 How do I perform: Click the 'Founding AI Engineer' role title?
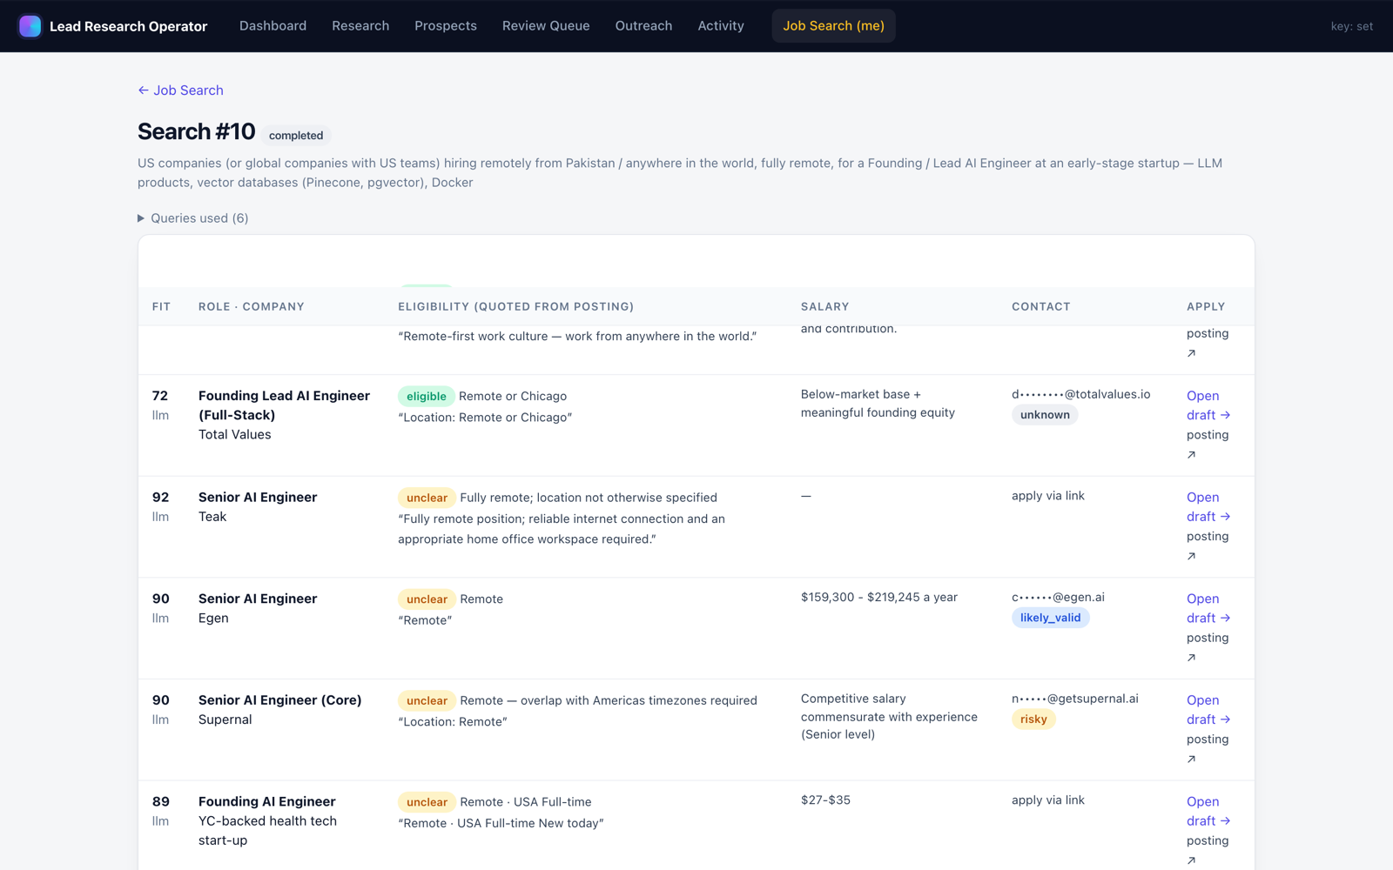(266, 801)
